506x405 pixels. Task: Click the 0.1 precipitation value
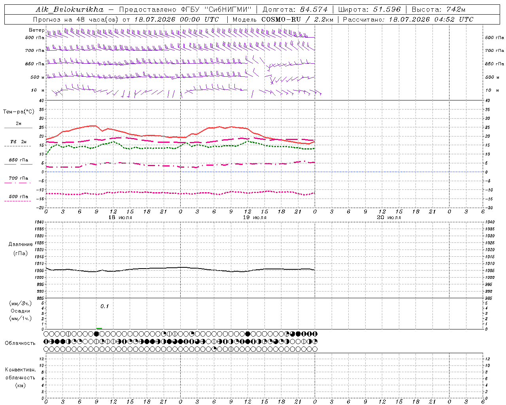click(104, 306)
